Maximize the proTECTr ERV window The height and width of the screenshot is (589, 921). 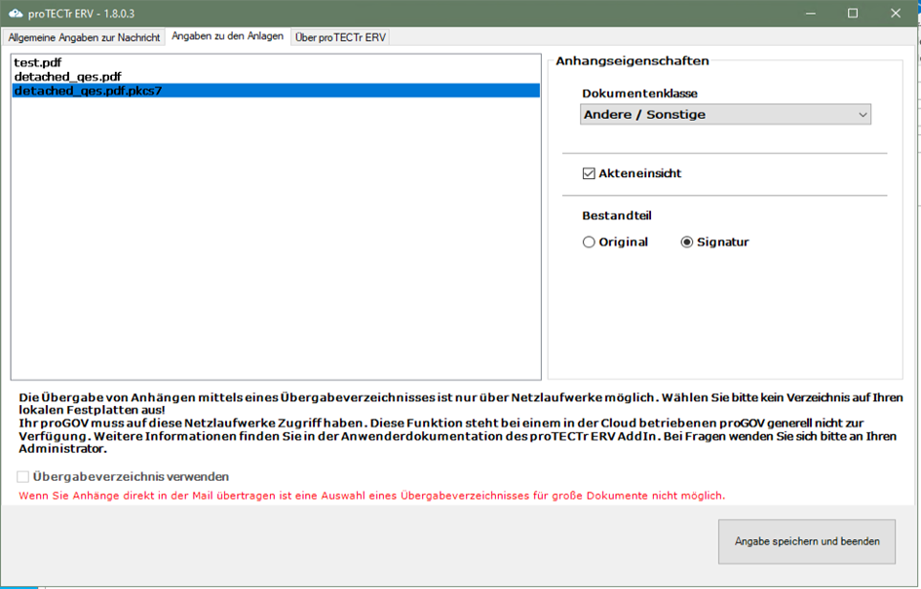click(x=853, y=14)
